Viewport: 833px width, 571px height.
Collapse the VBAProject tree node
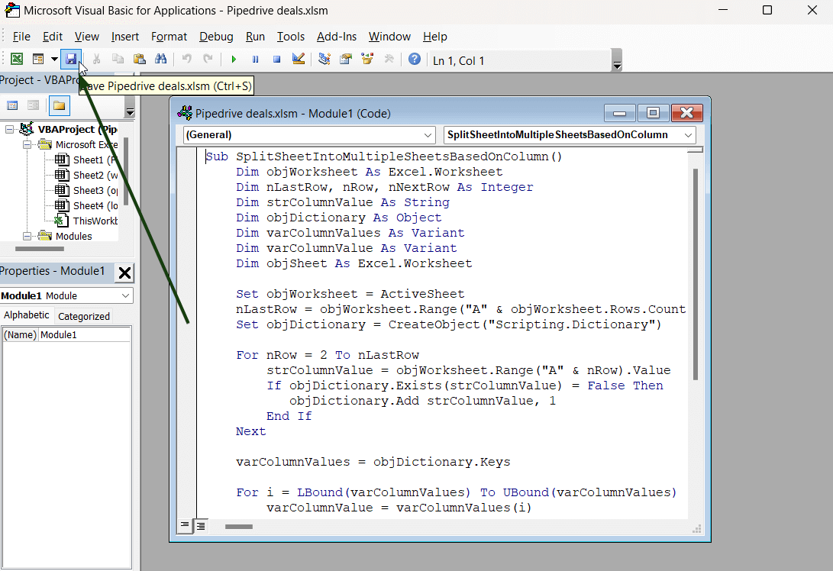[x=10, y=130]
